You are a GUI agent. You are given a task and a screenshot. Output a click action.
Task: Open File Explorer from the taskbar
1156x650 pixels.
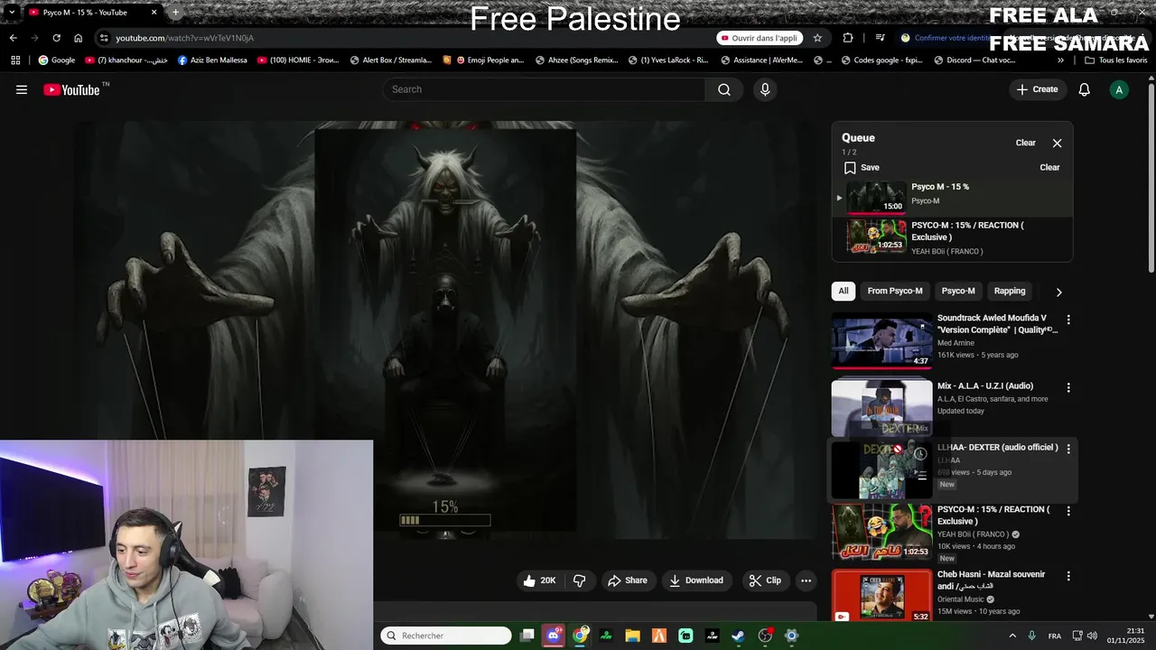click(632, 636)
